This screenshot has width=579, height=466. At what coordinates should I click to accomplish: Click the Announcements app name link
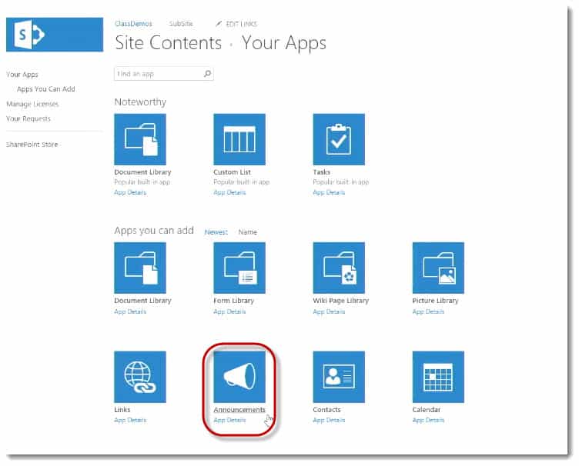[239, 410]
